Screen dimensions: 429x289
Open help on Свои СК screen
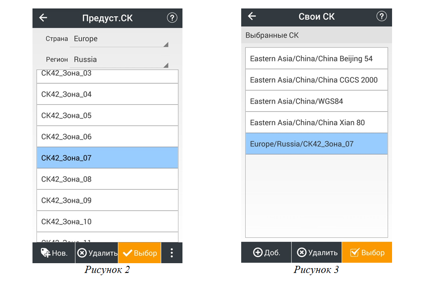(381, 16)
